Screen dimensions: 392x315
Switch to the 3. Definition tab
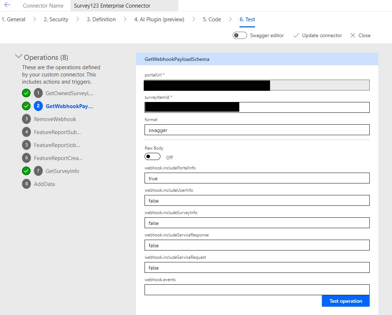tap(101, 19)
